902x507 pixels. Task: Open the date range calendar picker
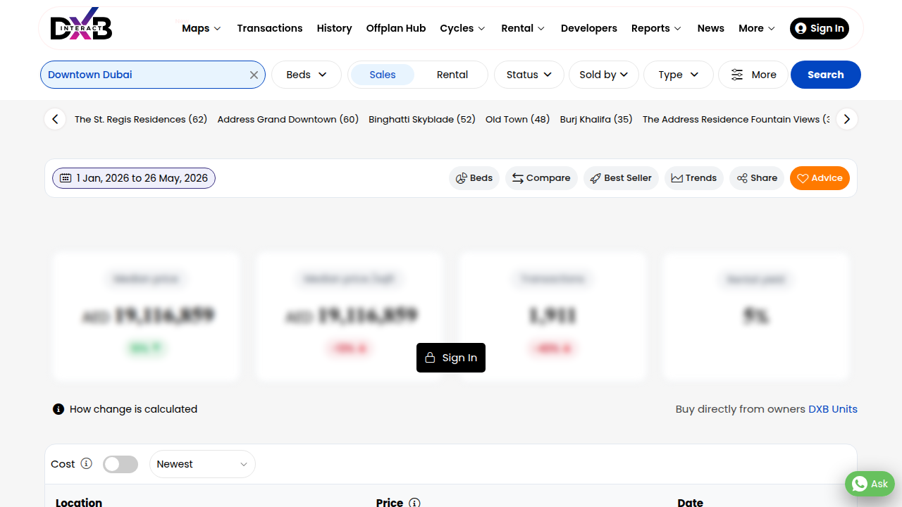click(x=134, y=178)
